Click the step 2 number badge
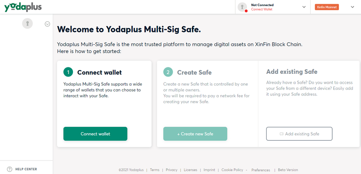 pos(168,72)
